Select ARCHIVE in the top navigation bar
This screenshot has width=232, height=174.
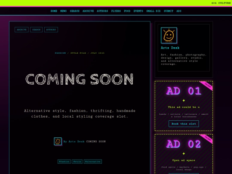click(x=88, y=11)
